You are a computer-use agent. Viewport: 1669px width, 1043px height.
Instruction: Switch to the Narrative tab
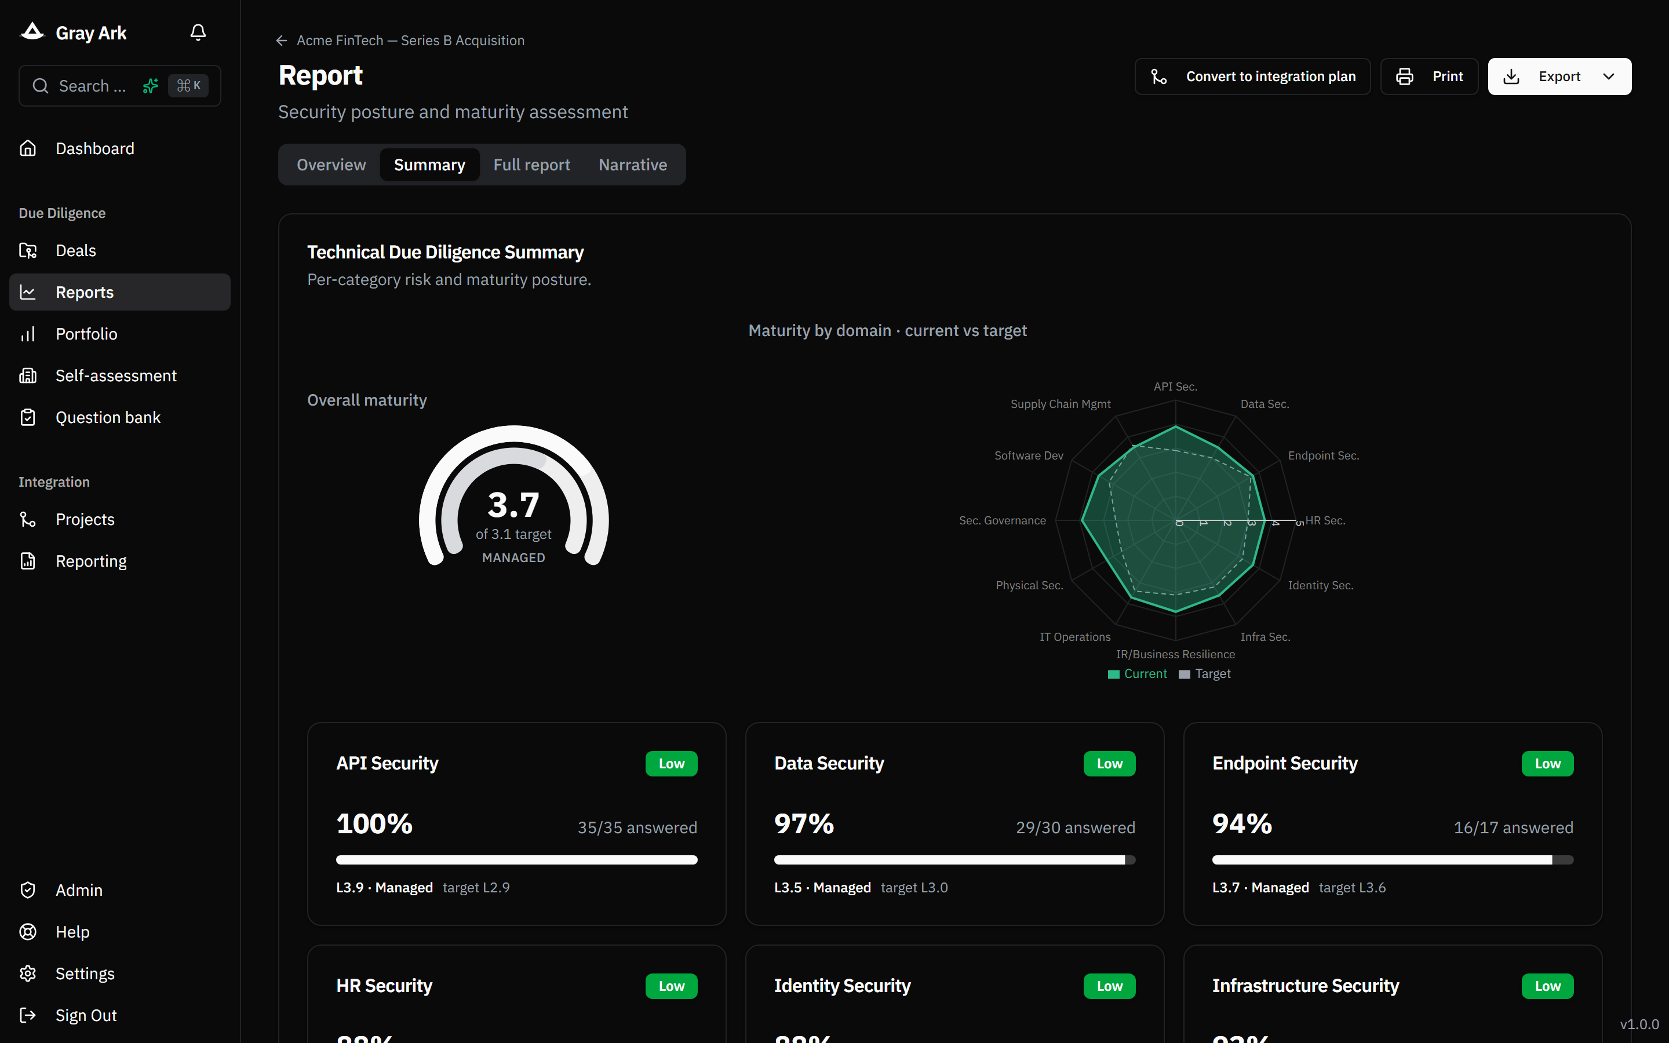click(x=632, y=165)
